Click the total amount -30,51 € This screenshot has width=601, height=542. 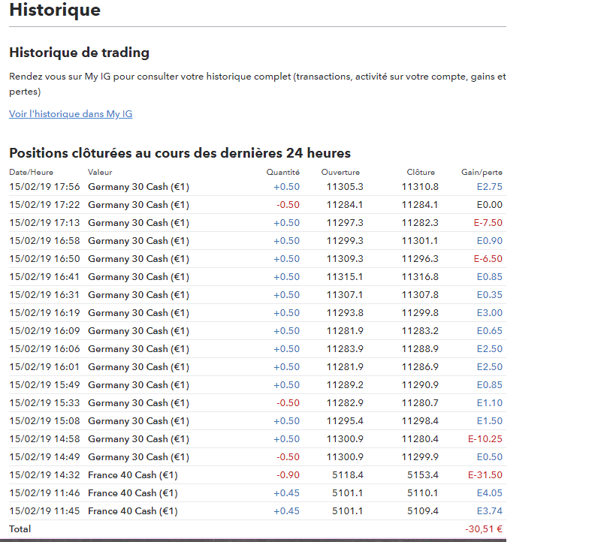[484, 528]
